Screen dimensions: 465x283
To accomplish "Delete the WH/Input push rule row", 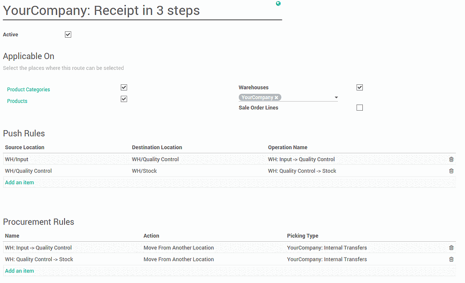I will [x=451, y=159].
